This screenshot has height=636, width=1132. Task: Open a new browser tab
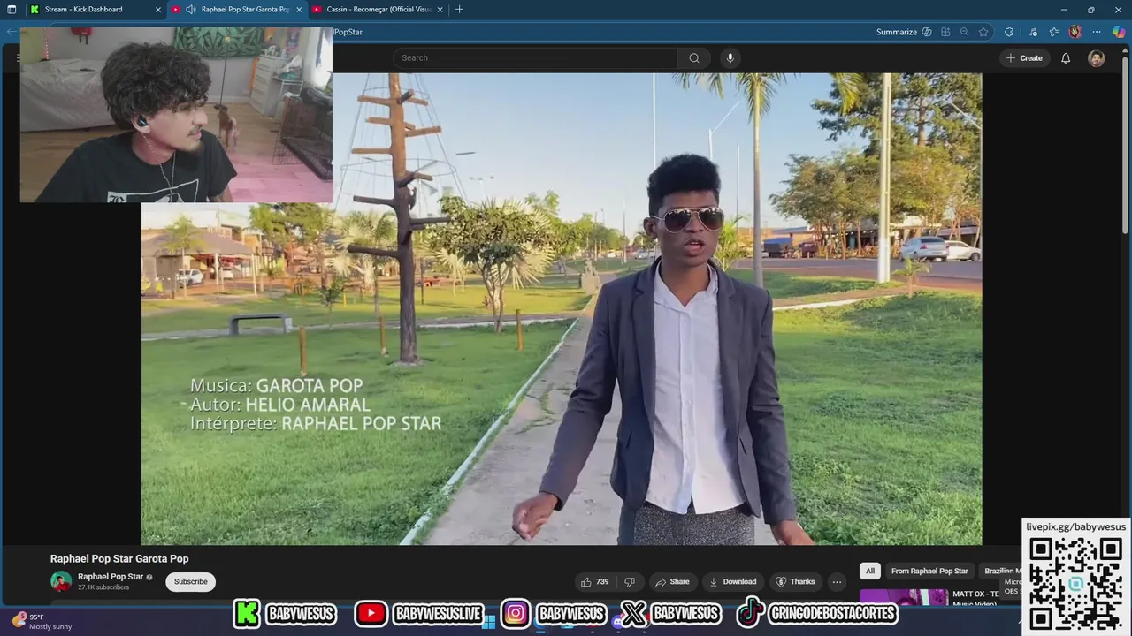pyautogui.click(x=459, y=9)
